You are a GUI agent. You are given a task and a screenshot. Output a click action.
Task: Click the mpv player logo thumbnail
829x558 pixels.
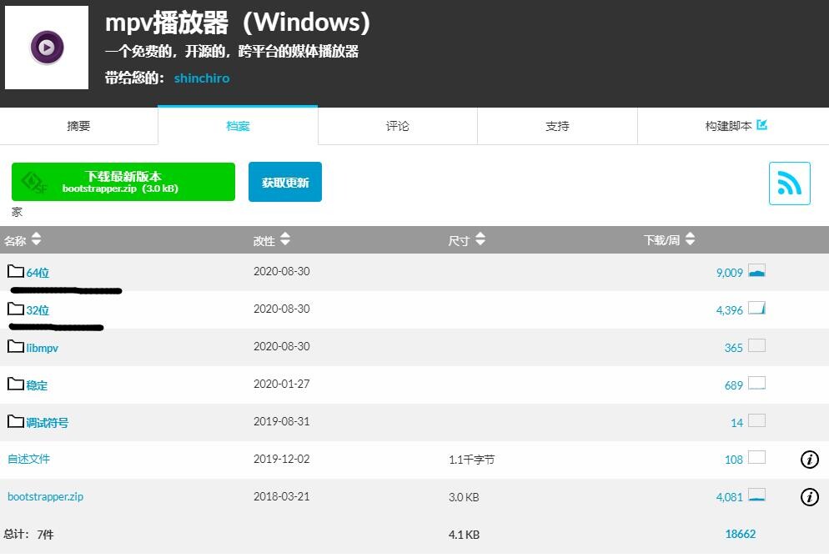pos(47,47)
